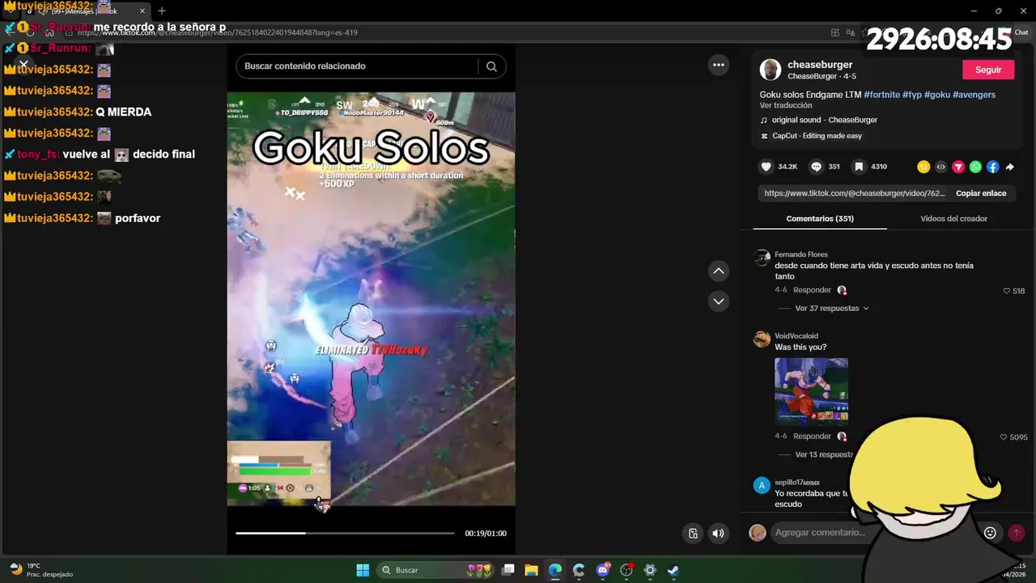Image resolution: width=1036 pixels, height=583 pixels.
Task: Like VoidVocaloid comment with 5095 likes
Action: (1004, 437)
